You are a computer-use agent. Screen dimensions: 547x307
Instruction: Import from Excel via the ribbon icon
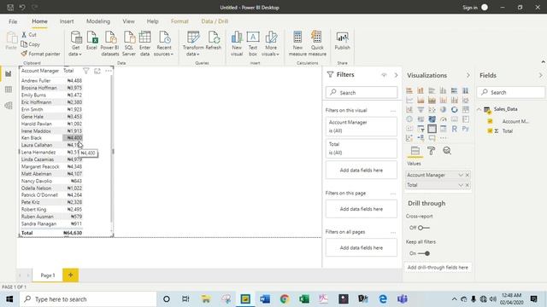pos(91,40)
